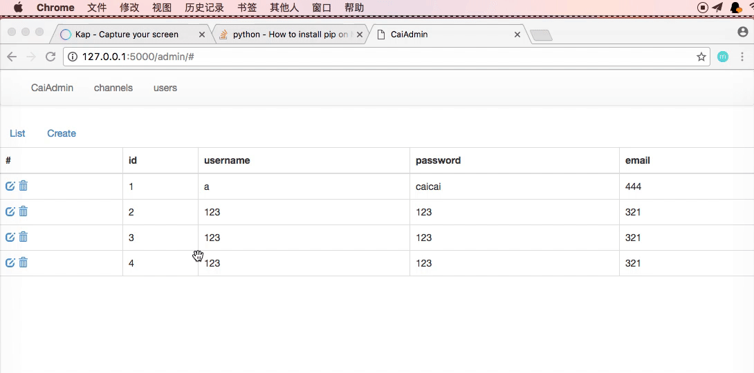Edit the user row with id 4

pos(10,262)
